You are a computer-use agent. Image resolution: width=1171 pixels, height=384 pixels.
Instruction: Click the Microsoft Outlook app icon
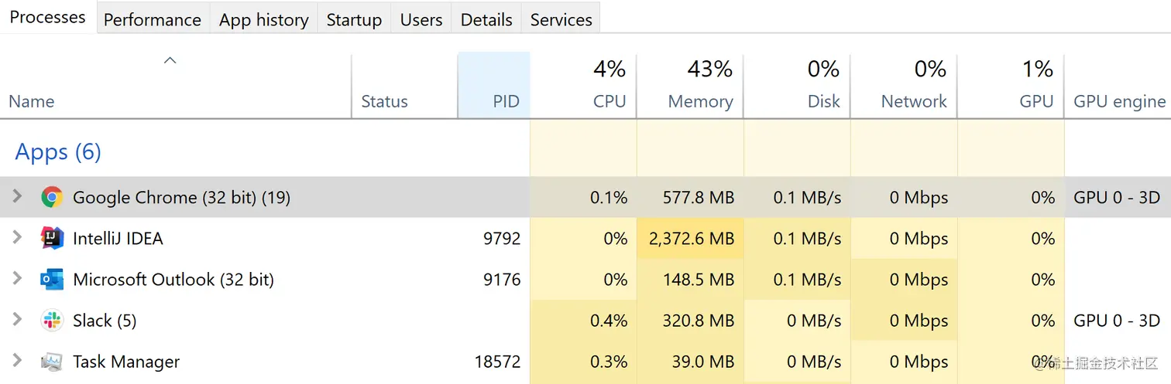click(52, 279)
